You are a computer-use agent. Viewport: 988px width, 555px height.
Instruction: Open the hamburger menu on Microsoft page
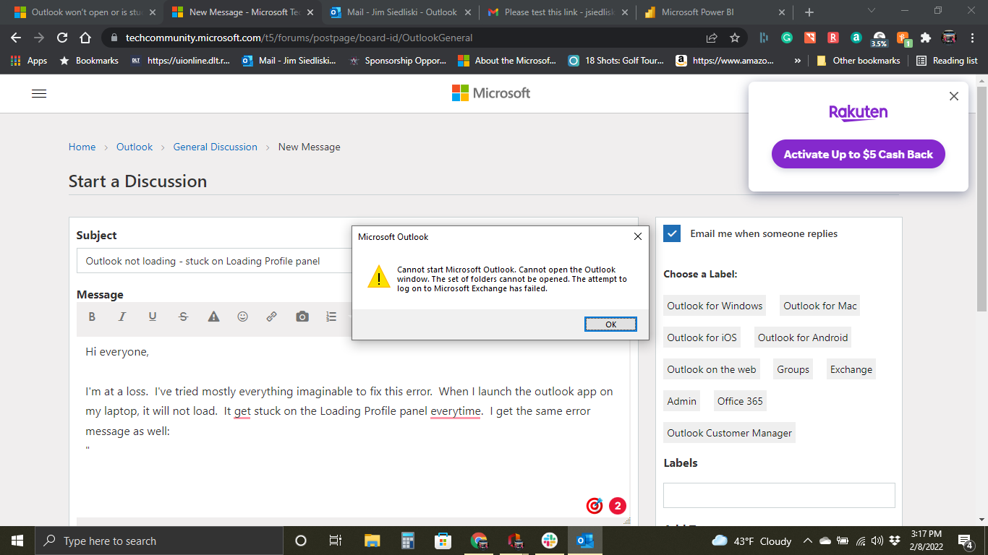tap(39, 93)
